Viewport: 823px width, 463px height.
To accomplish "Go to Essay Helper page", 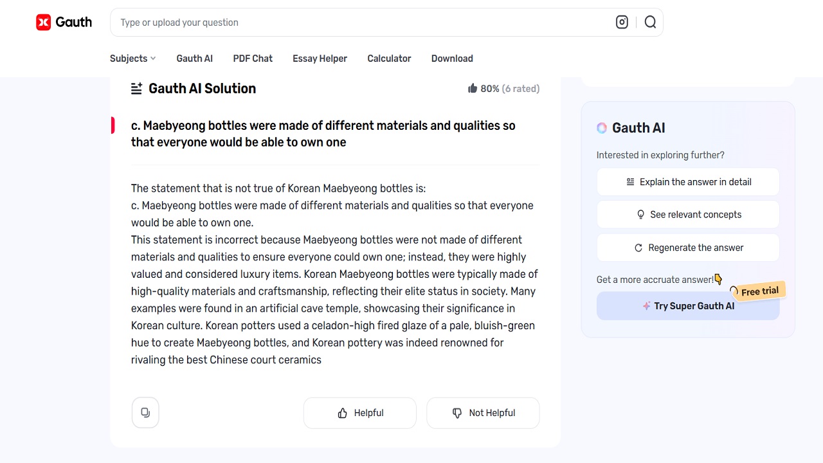I will tap(320, 59).
